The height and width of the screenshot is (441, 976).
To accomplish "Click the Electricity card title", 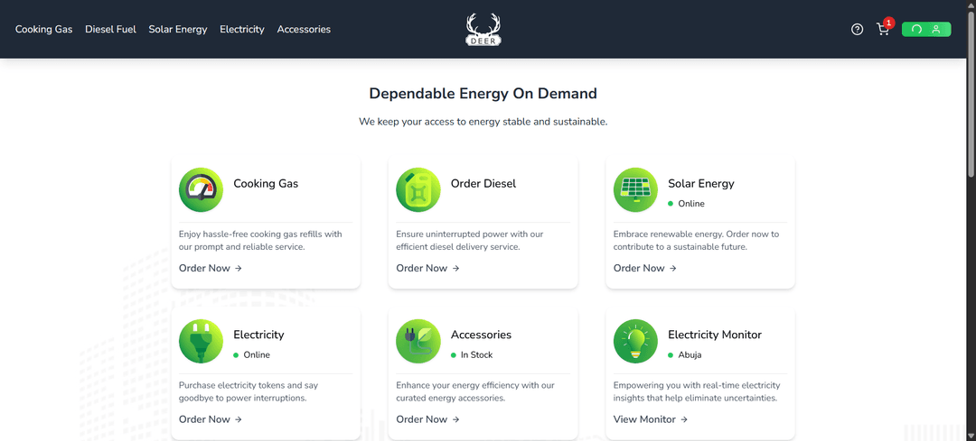I will click(x=258, y=335).
